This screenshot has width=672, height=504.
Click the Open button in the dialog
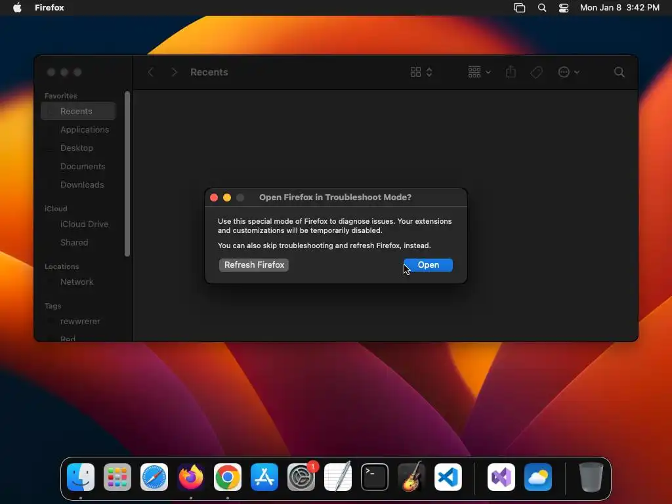pyautogui.click(x=428, y=265)
